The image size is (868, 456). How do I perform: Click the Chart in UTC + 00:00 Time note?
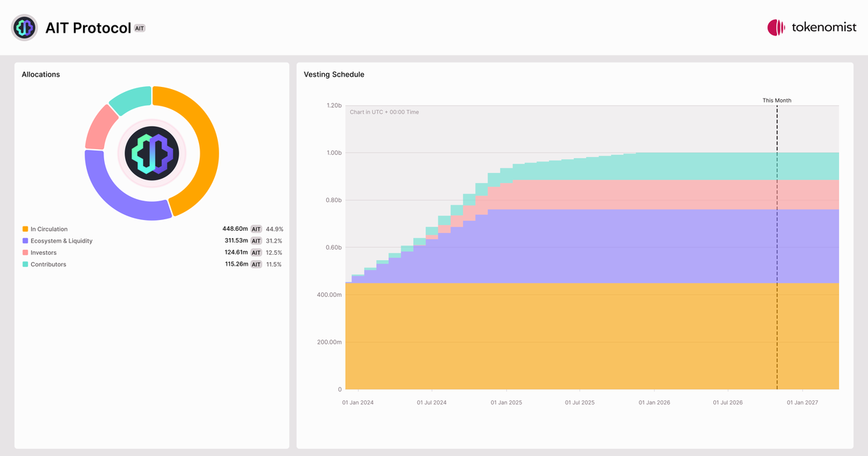384,112
